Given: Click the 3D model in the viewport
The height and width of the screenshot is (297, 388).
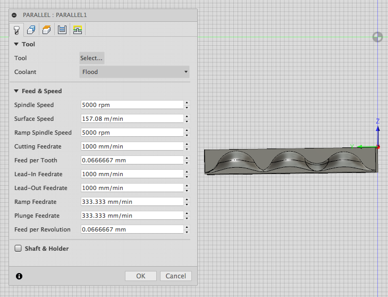Looking at the screenshot, I should click(291, 161).
